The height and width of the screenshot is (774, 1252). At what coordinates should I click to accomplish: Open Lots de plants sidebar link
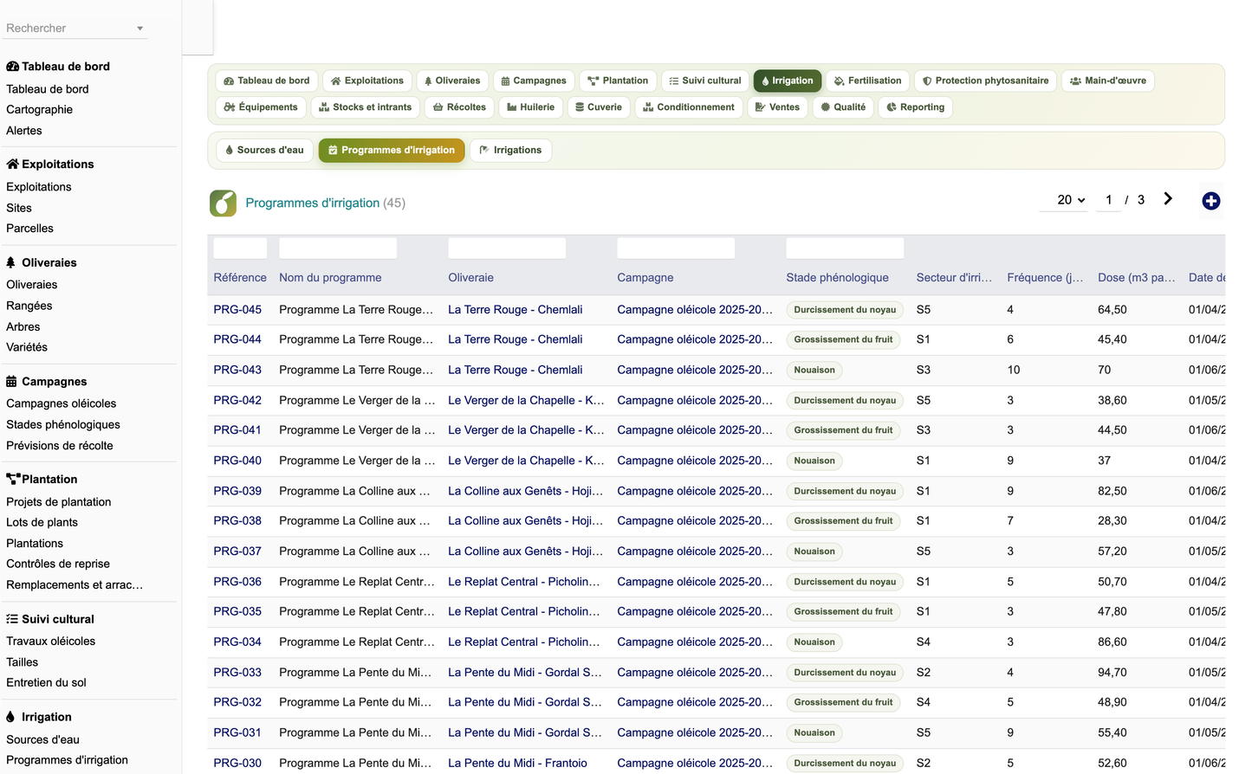pos(42,523)
